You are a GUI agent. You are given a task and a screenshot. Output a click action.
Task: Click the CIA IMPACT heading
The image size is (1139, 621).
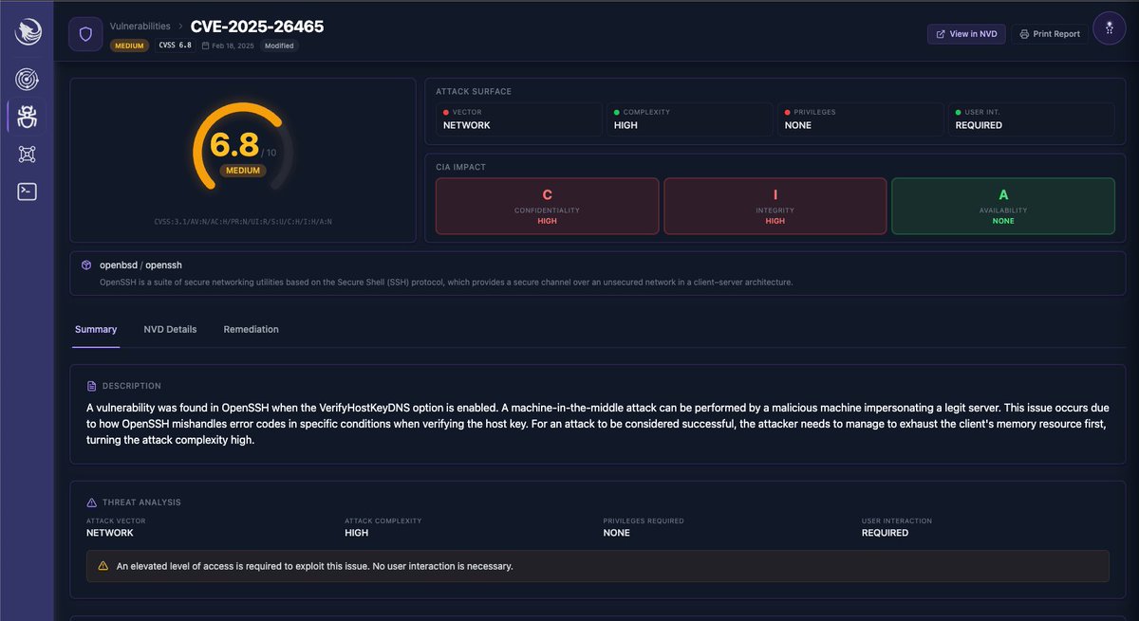[x=460, y=167]
